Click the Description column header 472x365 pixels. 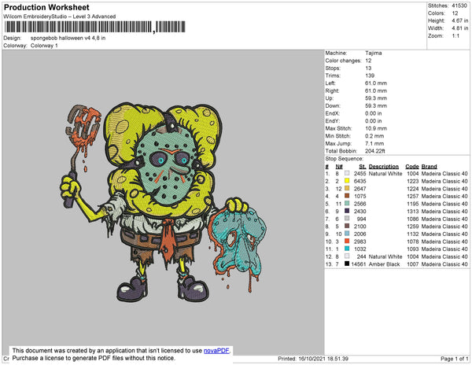pos(384,167)
